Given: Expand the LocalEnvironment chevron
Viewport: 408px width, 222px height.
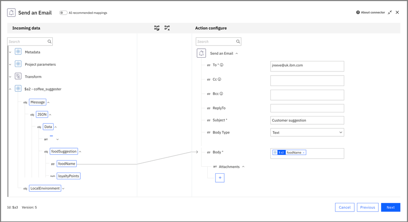Looking at the screenshot, I should (x=63, y=189).
